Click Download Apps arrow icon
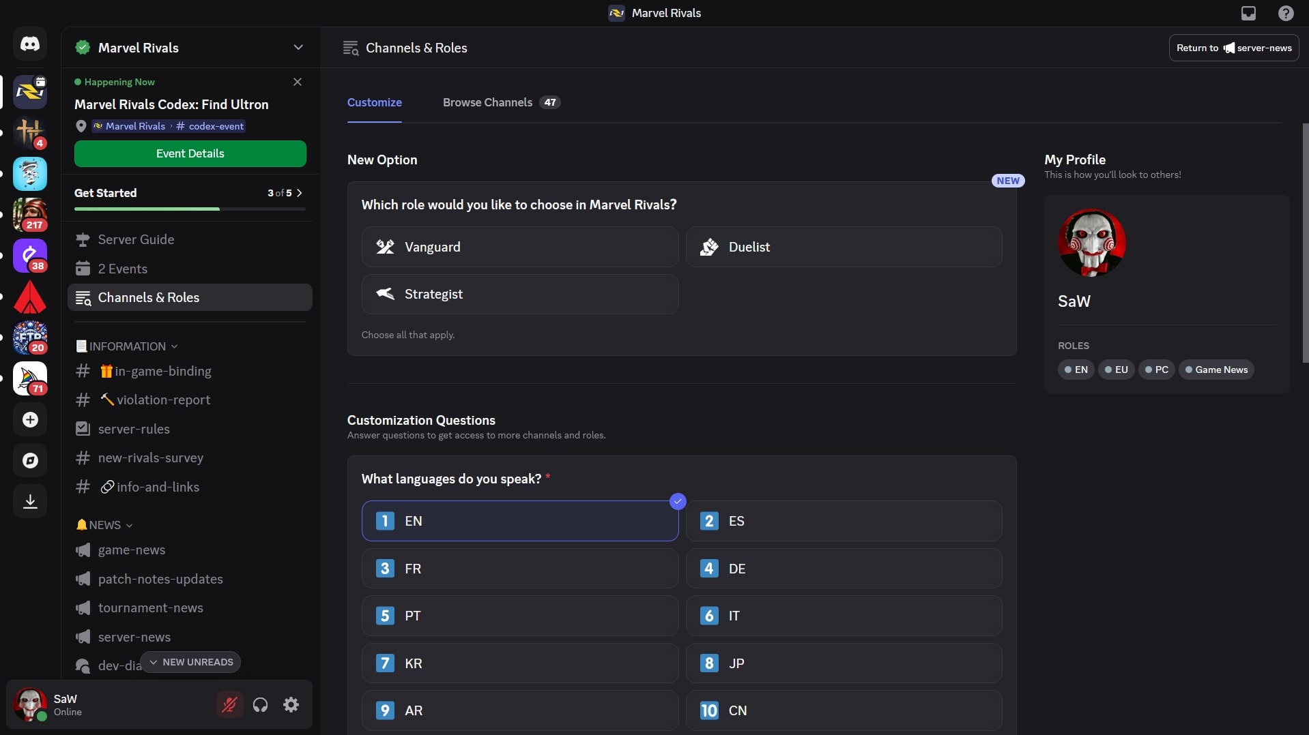This screenshot has width=1309, height=735. 30,501
